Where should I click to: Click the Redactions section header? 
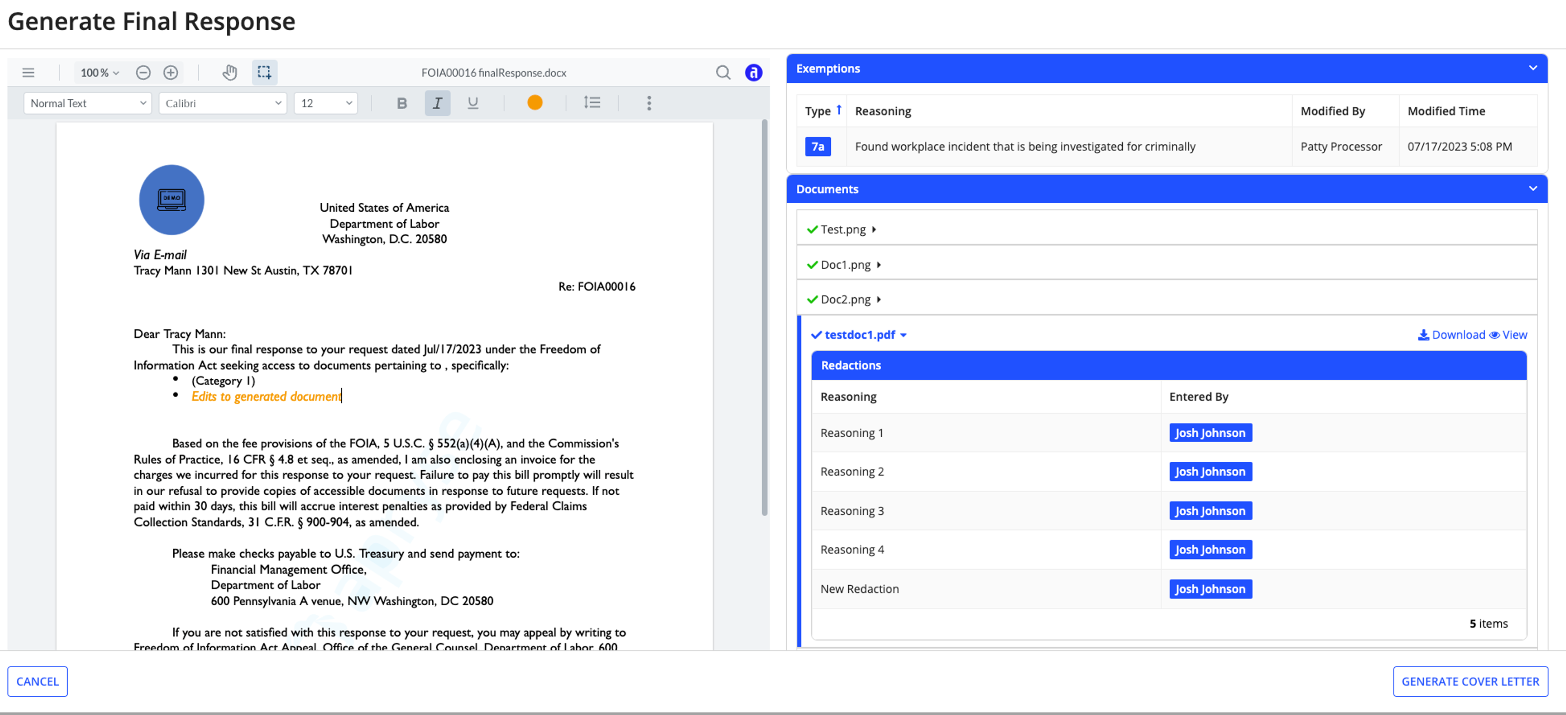1168,365
